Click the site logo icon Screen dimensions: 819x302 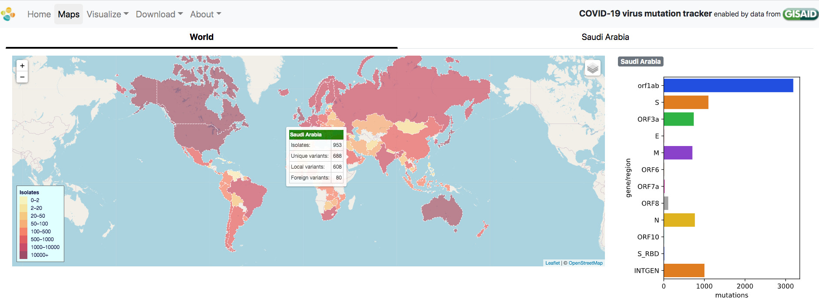[x=8, y=14]
